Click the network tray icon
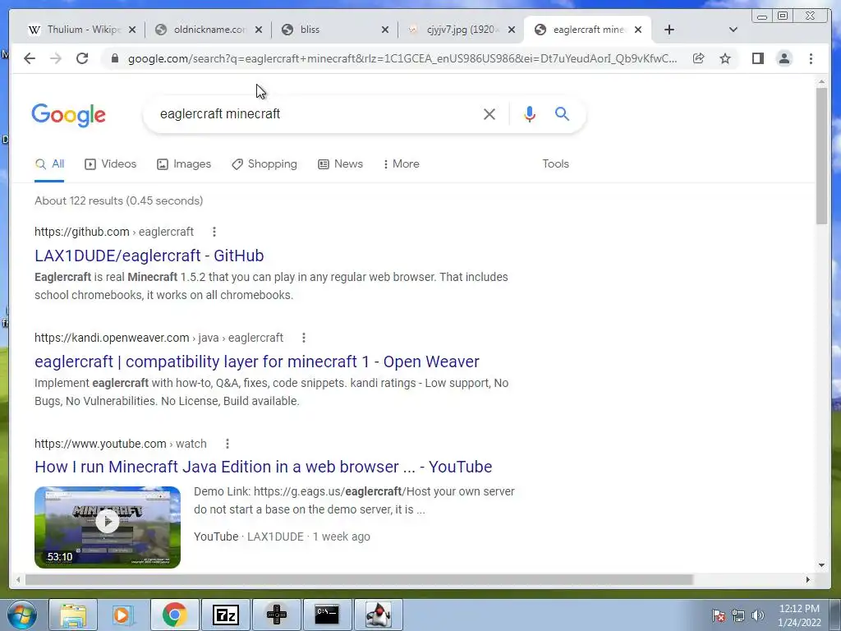 coord(738,615)
